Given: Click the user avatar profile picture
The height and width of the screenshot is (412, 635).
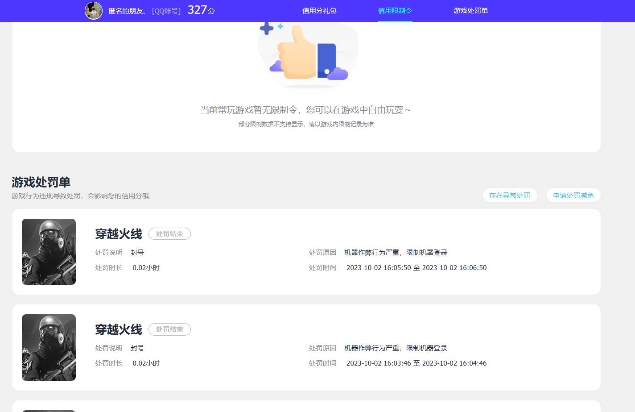Looking at the screenshot, I should [x=94, y=11].
